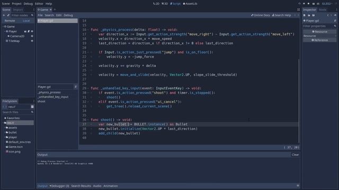Expand the bullet folder

[5, 132]
